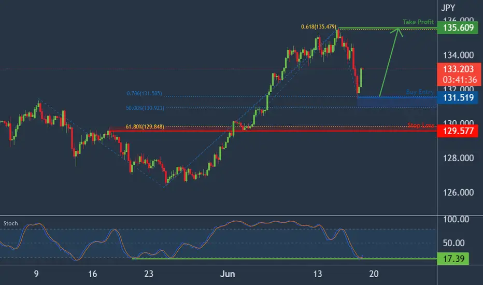Click the 134.000 price axis tick
This screenshot has height=285, width=483.
coord(458,55)
